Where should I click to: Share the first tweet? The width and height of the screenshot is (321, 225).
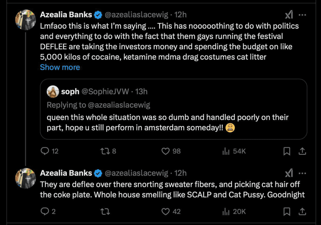pyautogui.click(x=302, y=151)
